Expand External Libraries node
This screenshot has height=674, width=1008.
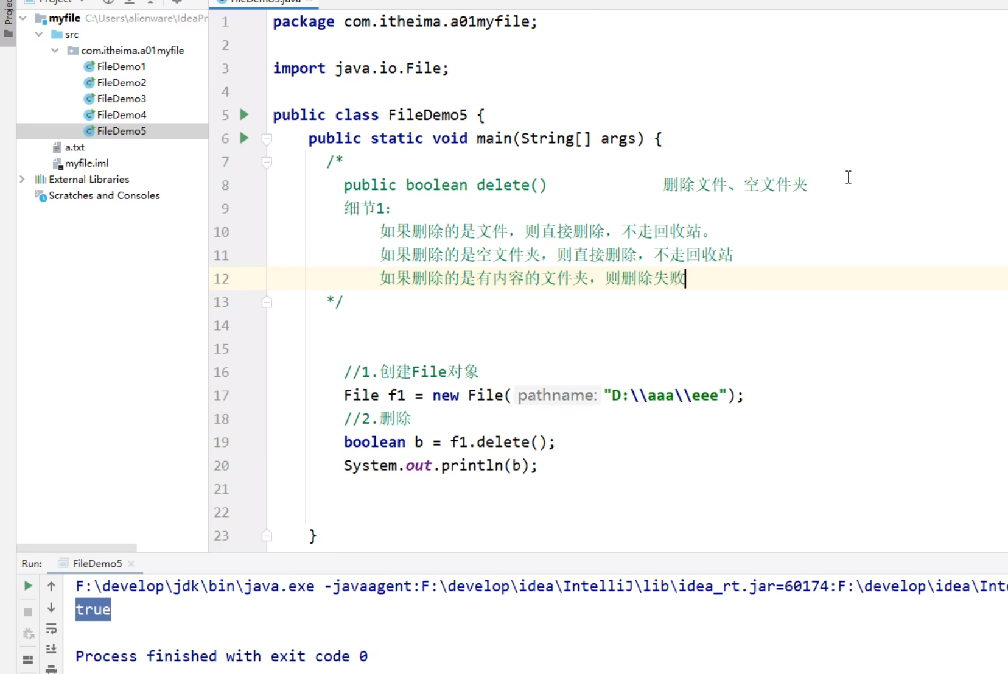click(22, 179)
